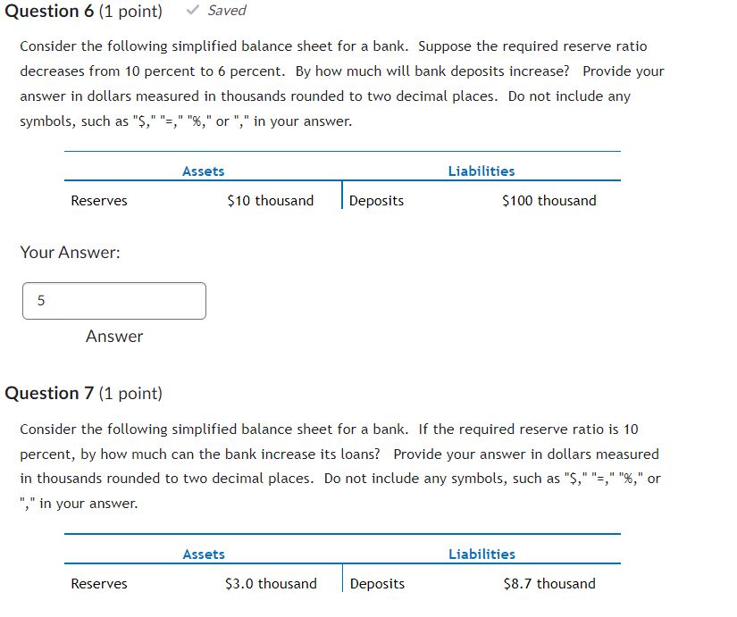737x617 pixels.
Task: Click the Reserves label in Question 7 table
Action: (98, 583)
